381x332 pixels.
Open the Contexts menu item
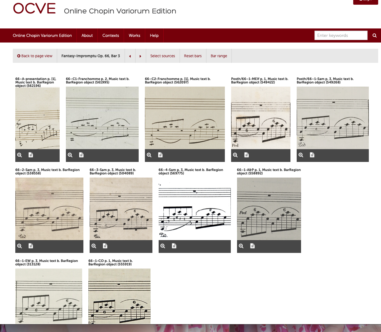click(111, 36)
